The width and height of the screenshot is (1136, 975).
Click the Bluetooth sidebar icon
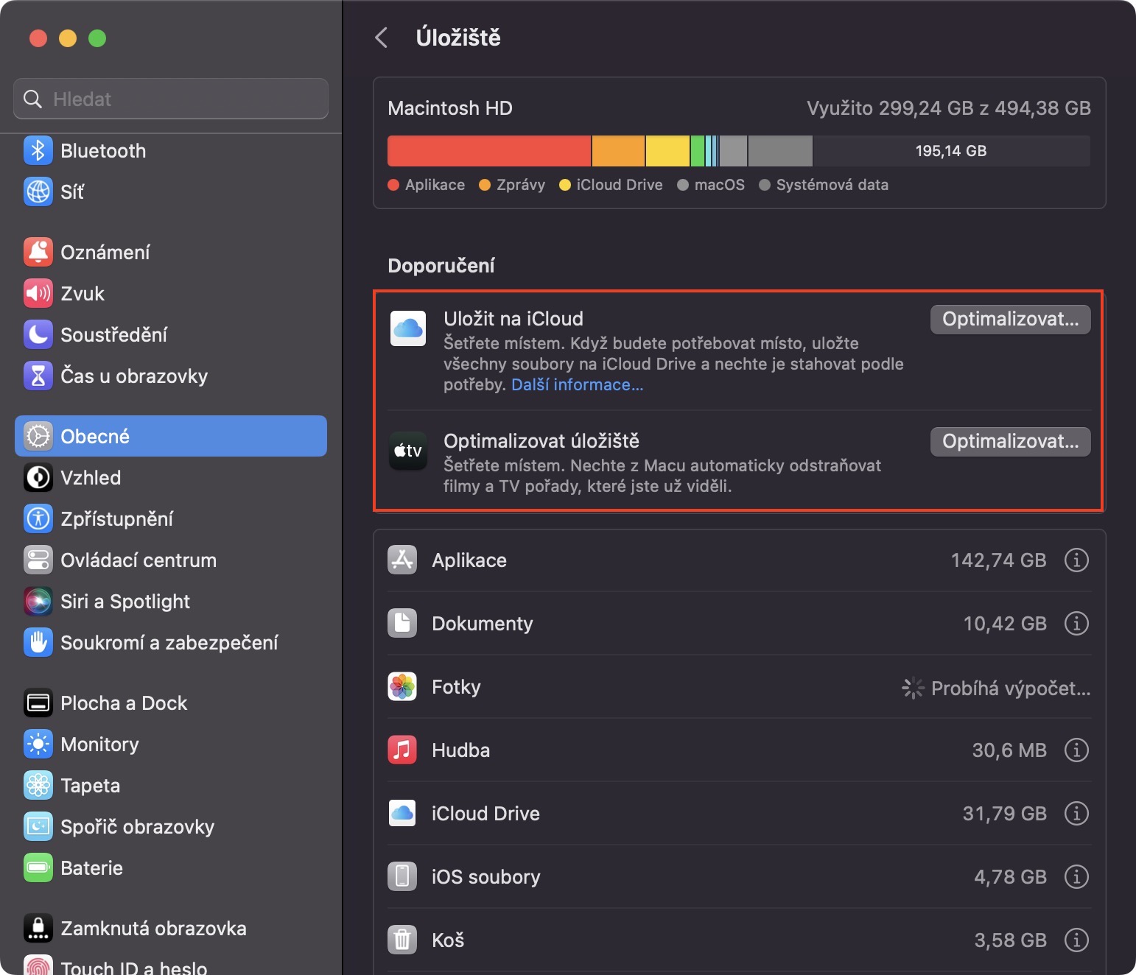(38, 151)
